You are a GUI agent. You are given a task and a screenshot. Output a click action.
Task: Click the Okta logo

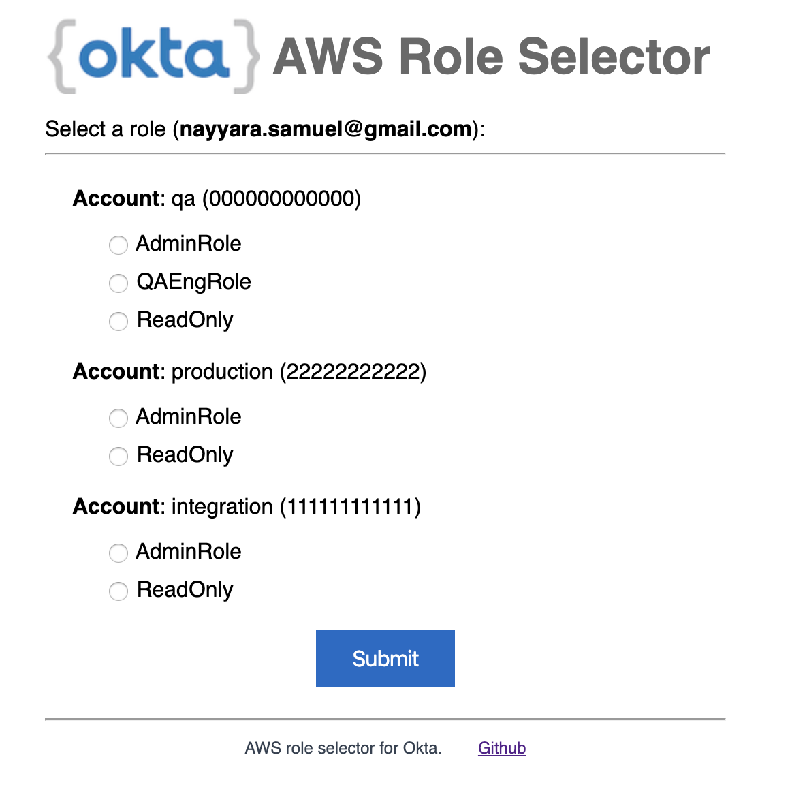click(x=153, y=57)
